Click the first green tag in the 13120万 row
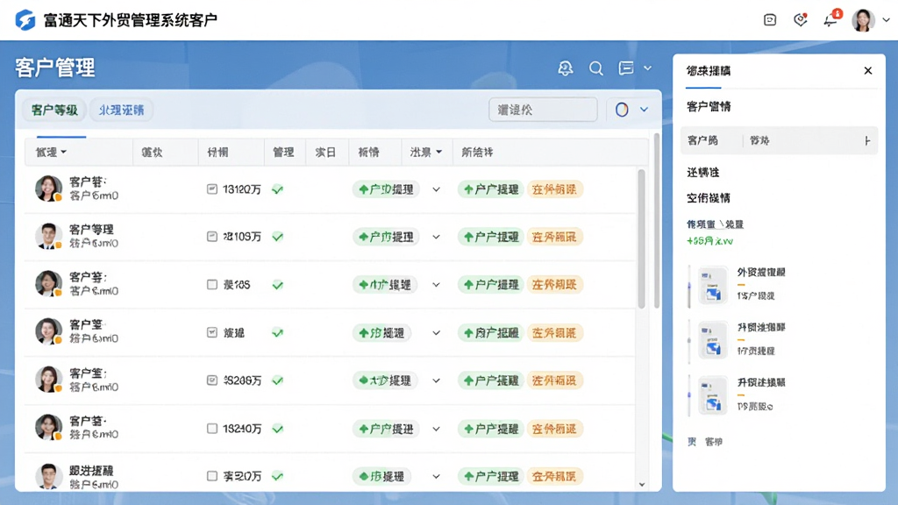 pos(386,189)
